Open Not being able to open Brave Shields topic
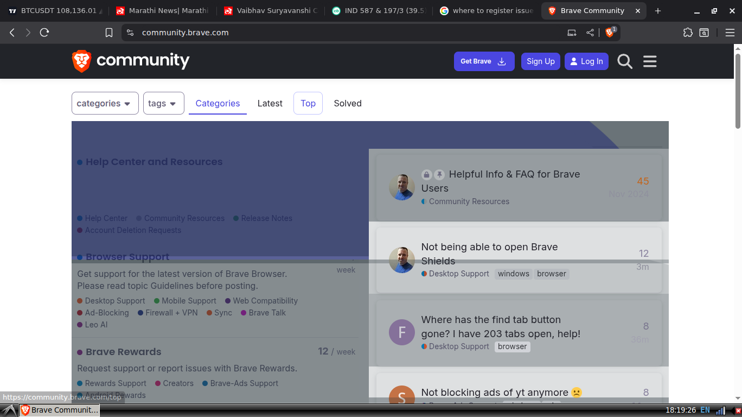Image resolution: width=742 pixels, height=417 pixels. click(x=490, y=254)
